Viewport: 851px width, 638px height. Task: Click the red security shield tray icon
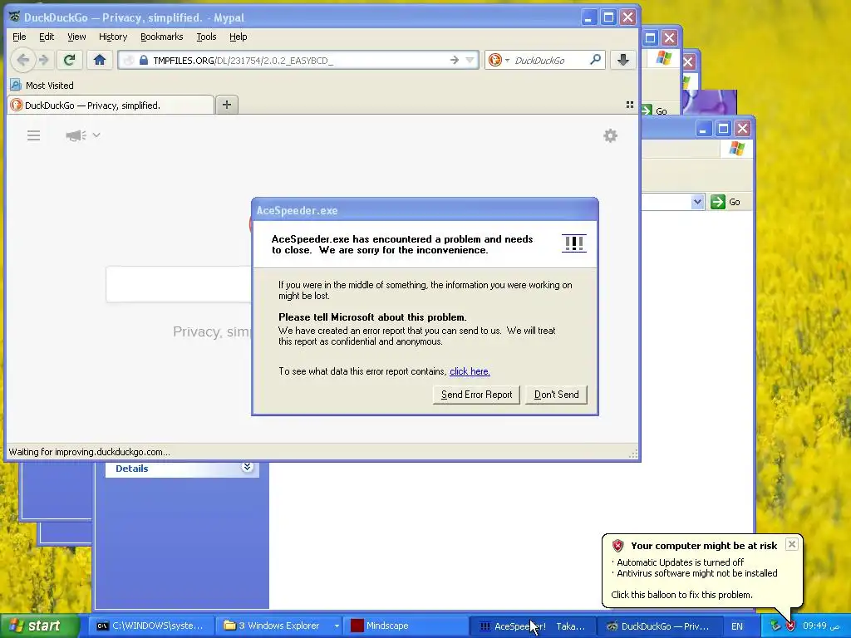(x=790, y=626)
